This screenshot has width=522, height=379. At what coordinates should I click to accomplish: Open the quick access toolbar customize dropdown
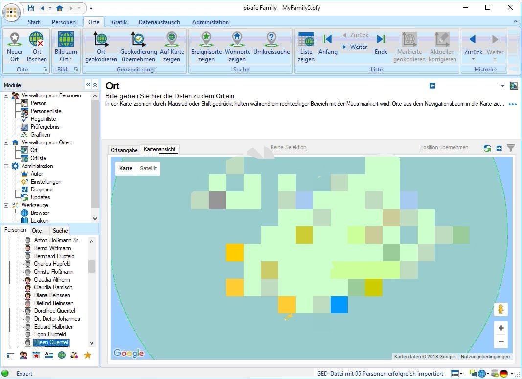91,8
